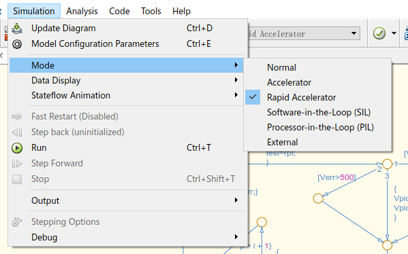The width and height of the screenshot is (408, 254).
Task: Click the Stop square icon
Action: (x=17, y=179)
